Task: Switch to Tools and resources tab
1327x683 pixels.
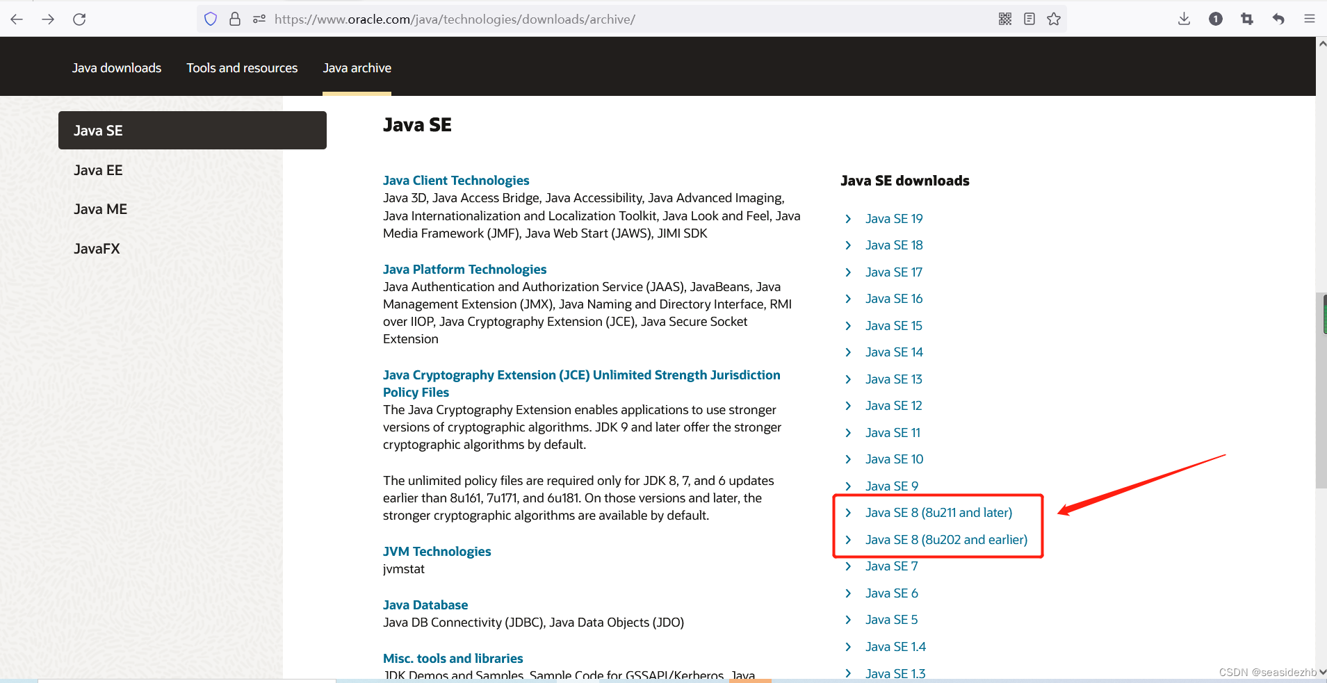Action: click(x=242, y=68)
